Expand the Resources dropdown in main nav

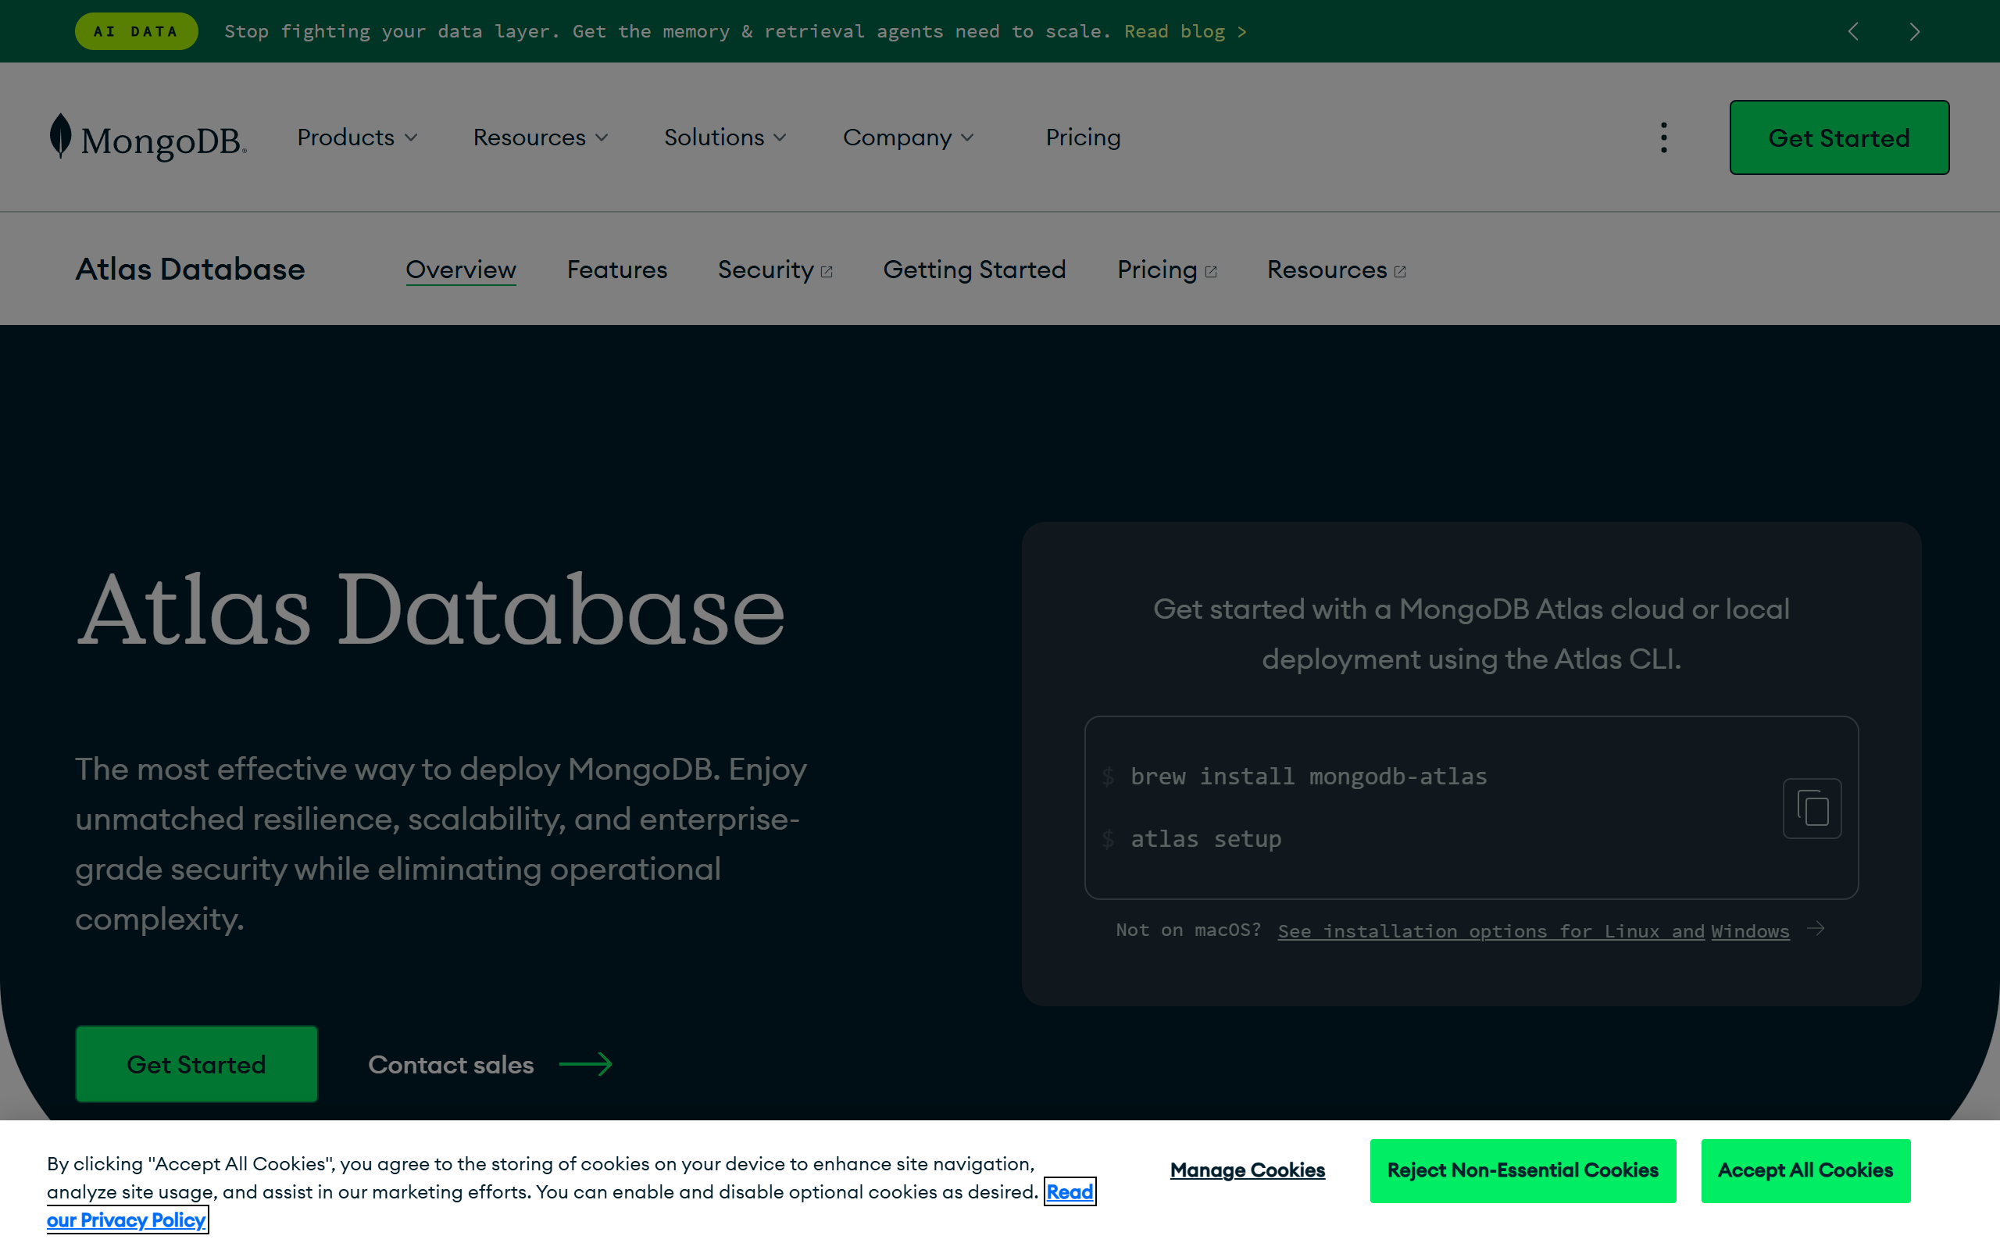pos(541,137)
